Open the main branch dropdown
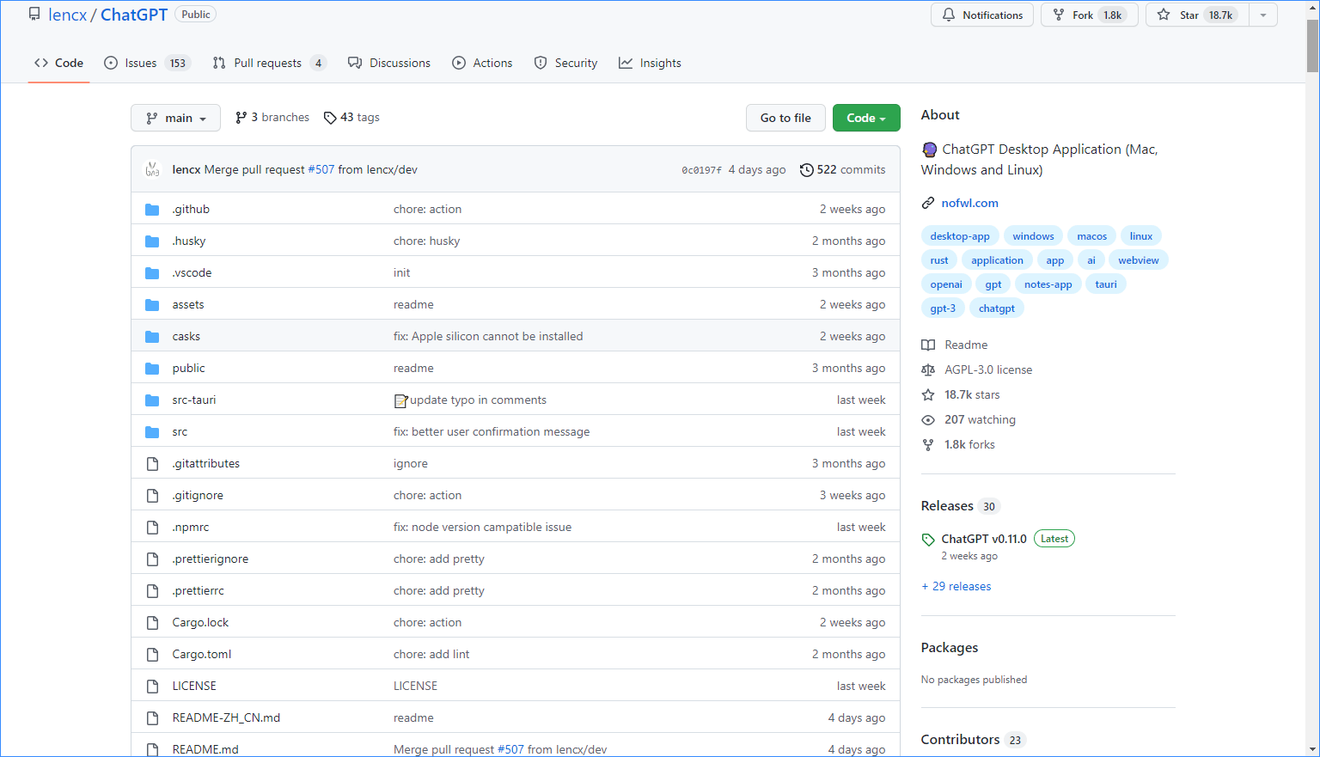The image size is (1320, 757). pyautogui.click(x=175, y=118)
